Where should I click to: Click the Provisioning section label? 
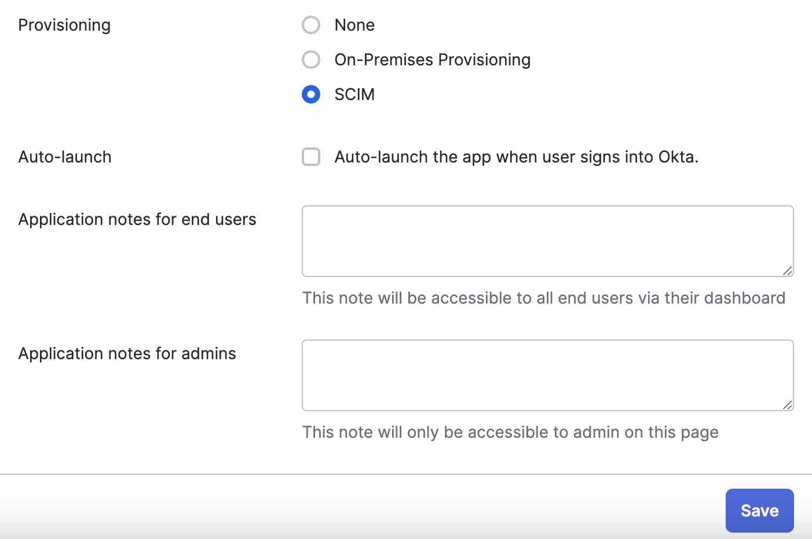(64, 25)
